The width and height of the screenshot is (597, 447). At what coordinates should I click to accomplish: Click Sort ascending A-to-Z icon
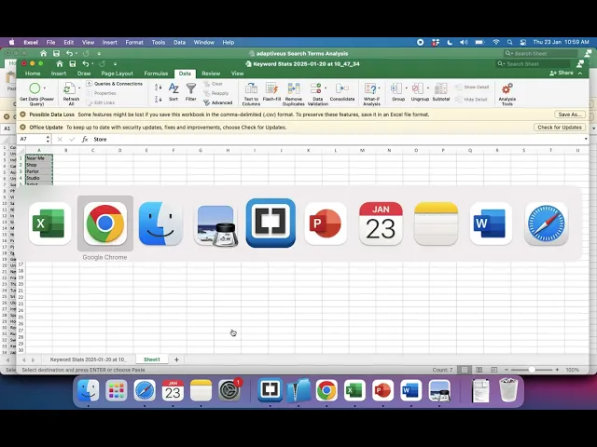click(159, 88)
